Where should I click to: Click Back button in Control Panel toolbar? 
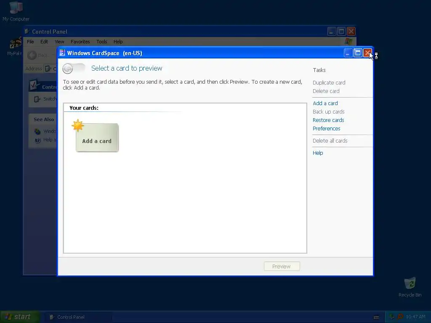click(x=38, y=55)
